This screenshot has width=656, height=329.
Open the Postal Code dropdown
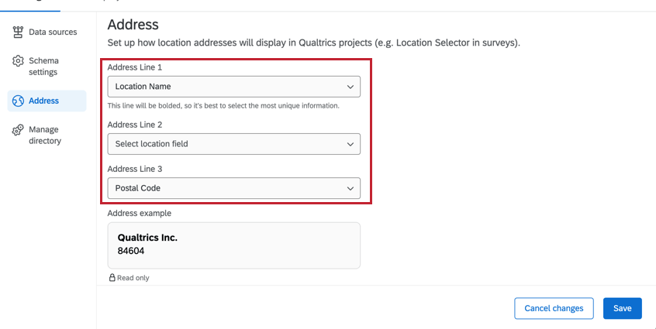pyautogui.click(x=233, y=188)
